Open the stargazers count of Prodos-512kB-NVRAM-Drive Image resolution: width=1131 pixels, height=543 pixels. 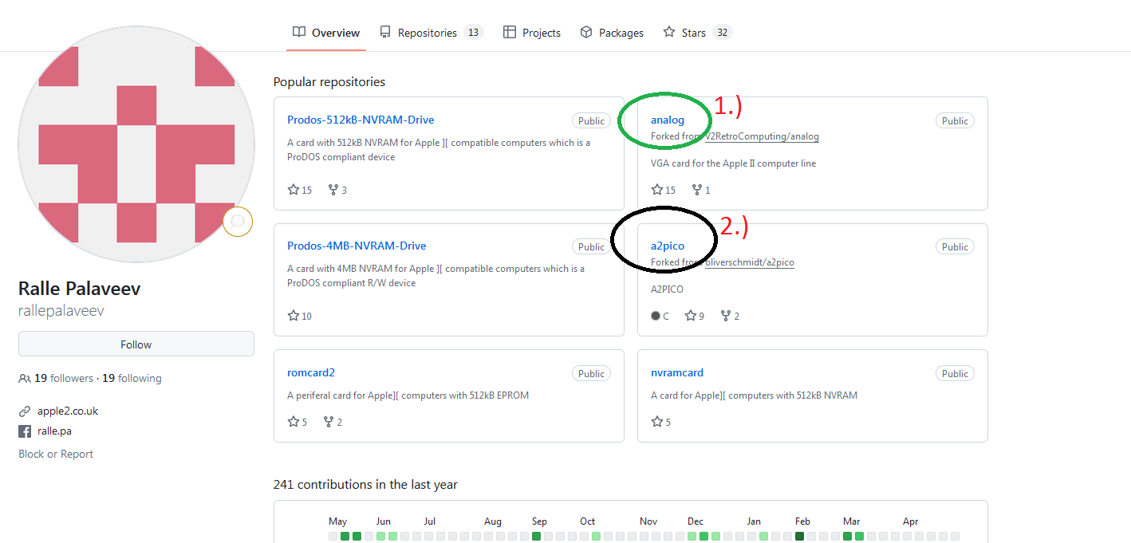click(x=300, y=190)
